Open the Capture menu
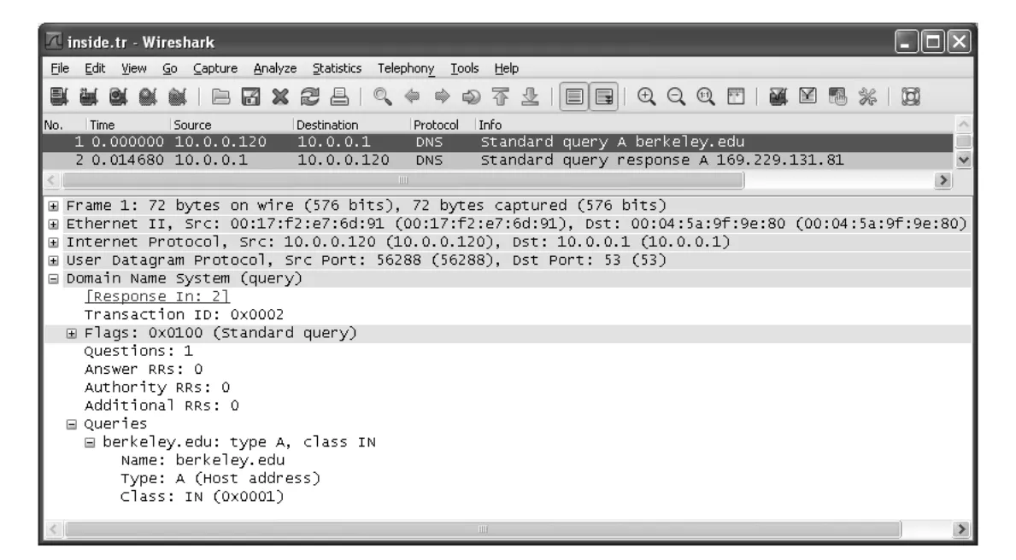Image resolution: width=1016 pixels, height=560 pixels. click(x=215, y=68)
